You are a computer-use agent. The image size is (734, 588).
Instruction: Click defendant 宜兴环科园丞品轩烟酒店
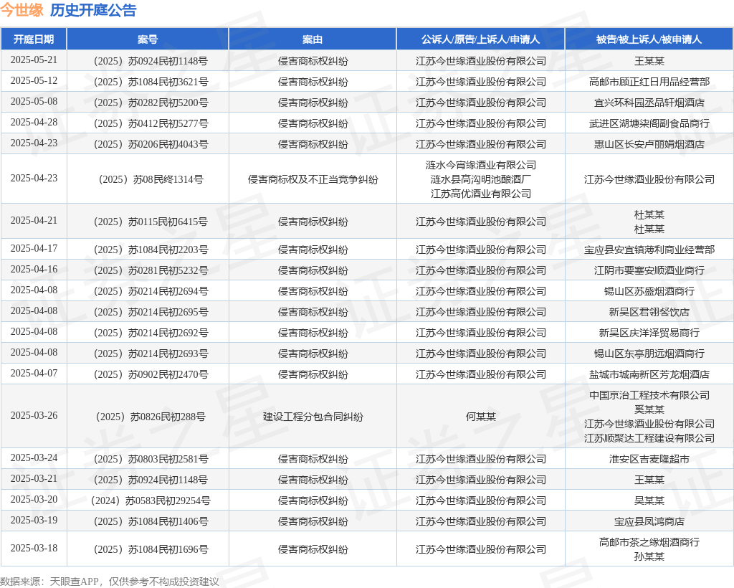pos(649,103)
